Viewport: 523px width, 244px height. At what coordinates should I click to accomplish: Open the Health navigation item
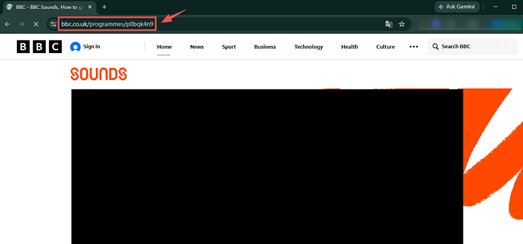tap(350, 46)
